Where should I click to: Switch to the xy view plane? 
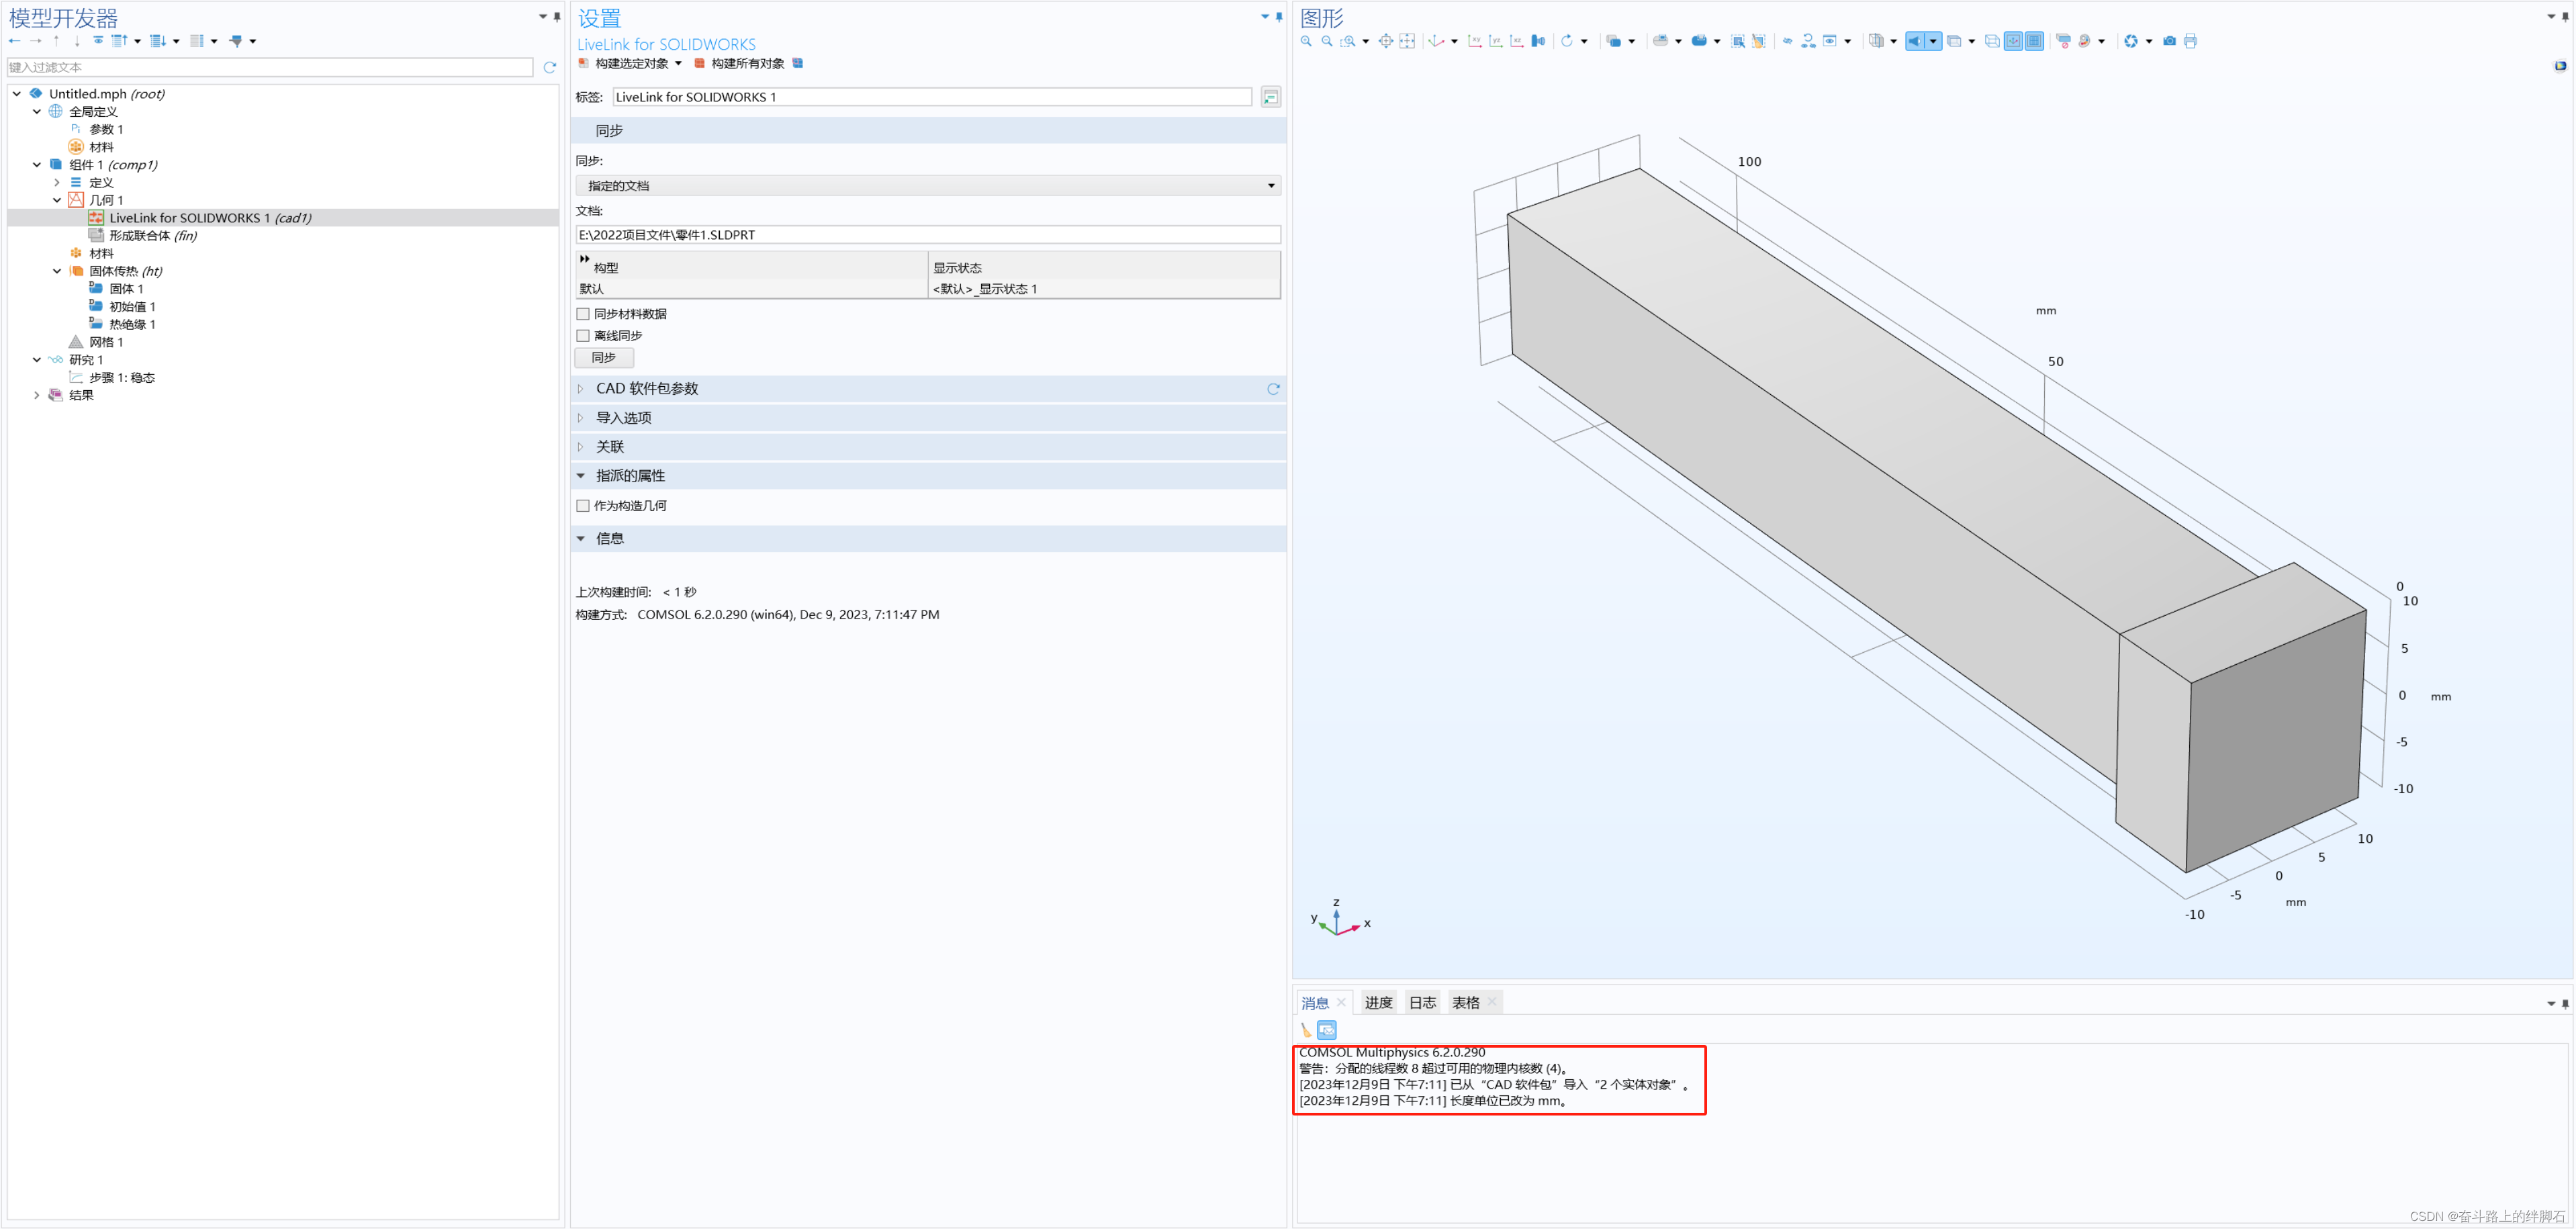tap(1476, 41)
